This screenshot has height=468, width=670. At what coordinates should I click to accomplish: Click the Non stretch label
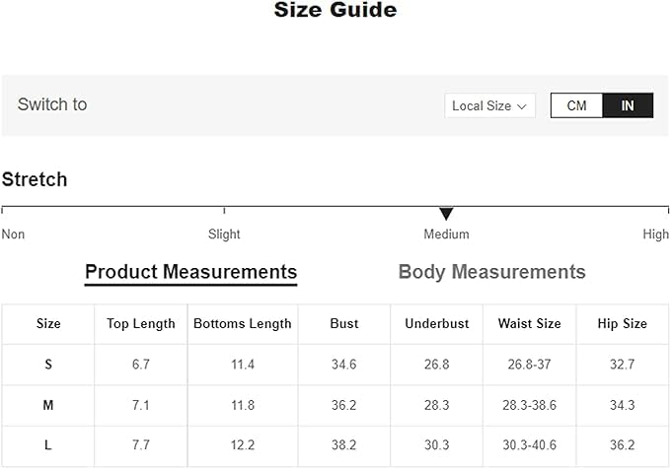(13, 234)
